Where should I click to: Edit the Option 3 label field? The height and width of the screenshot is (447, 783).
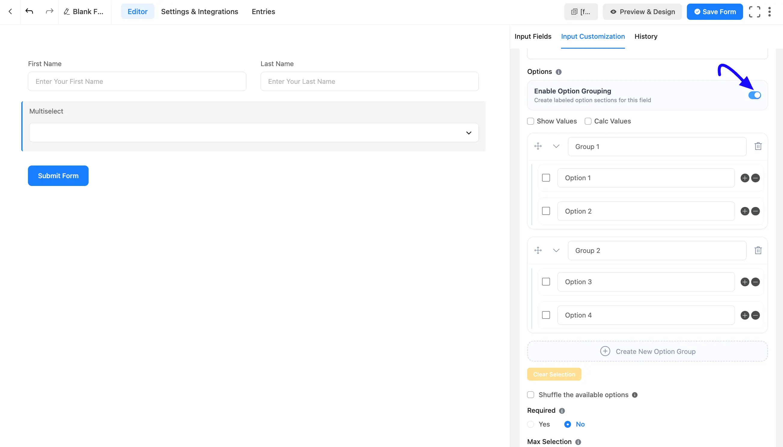coord(646,282)
